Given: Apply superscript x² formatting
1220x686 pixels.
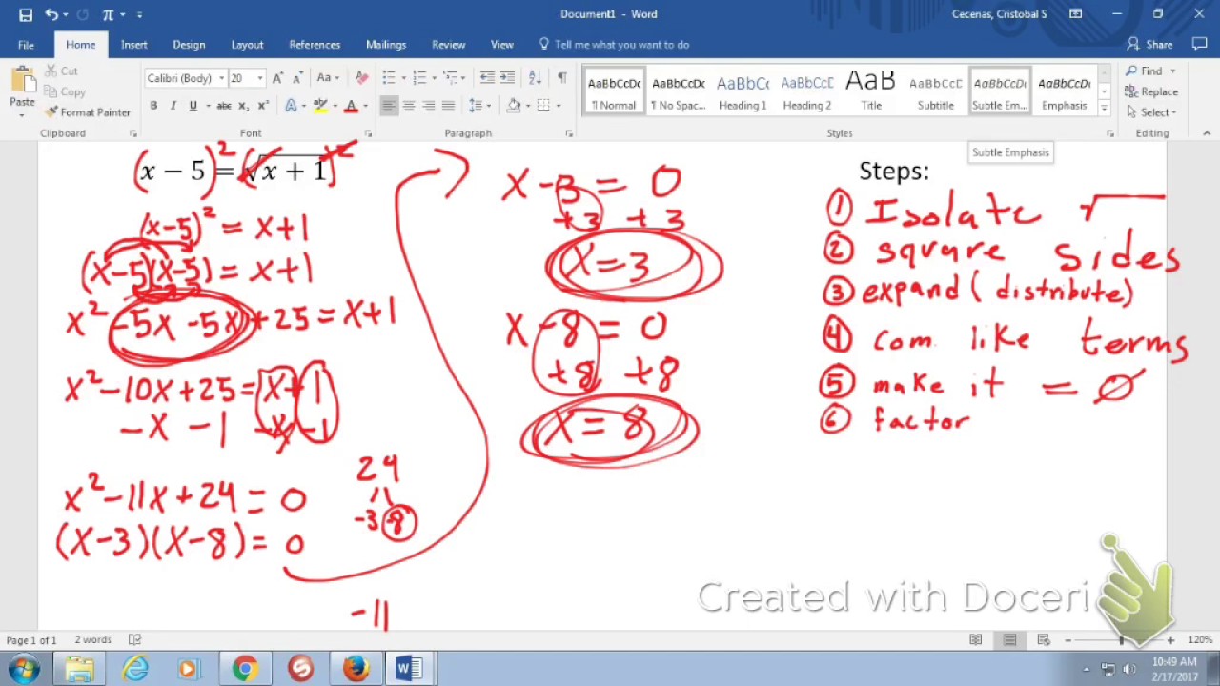Looking at the screenshot, I should pyautogui.click(x=263, y=106).
